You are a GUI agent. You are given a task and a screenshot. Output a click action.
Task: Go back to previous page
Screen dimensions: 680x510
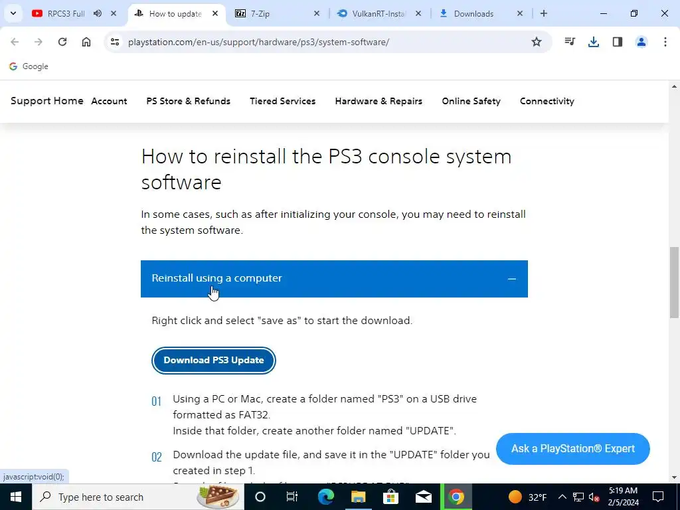pos(15,42)
